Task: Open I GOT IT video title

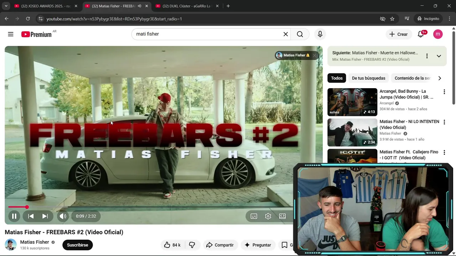Action: [409, 155]
